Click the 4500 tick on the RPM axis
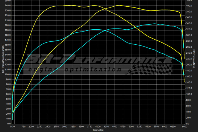The image size is (198, 132). coord(115,127)
